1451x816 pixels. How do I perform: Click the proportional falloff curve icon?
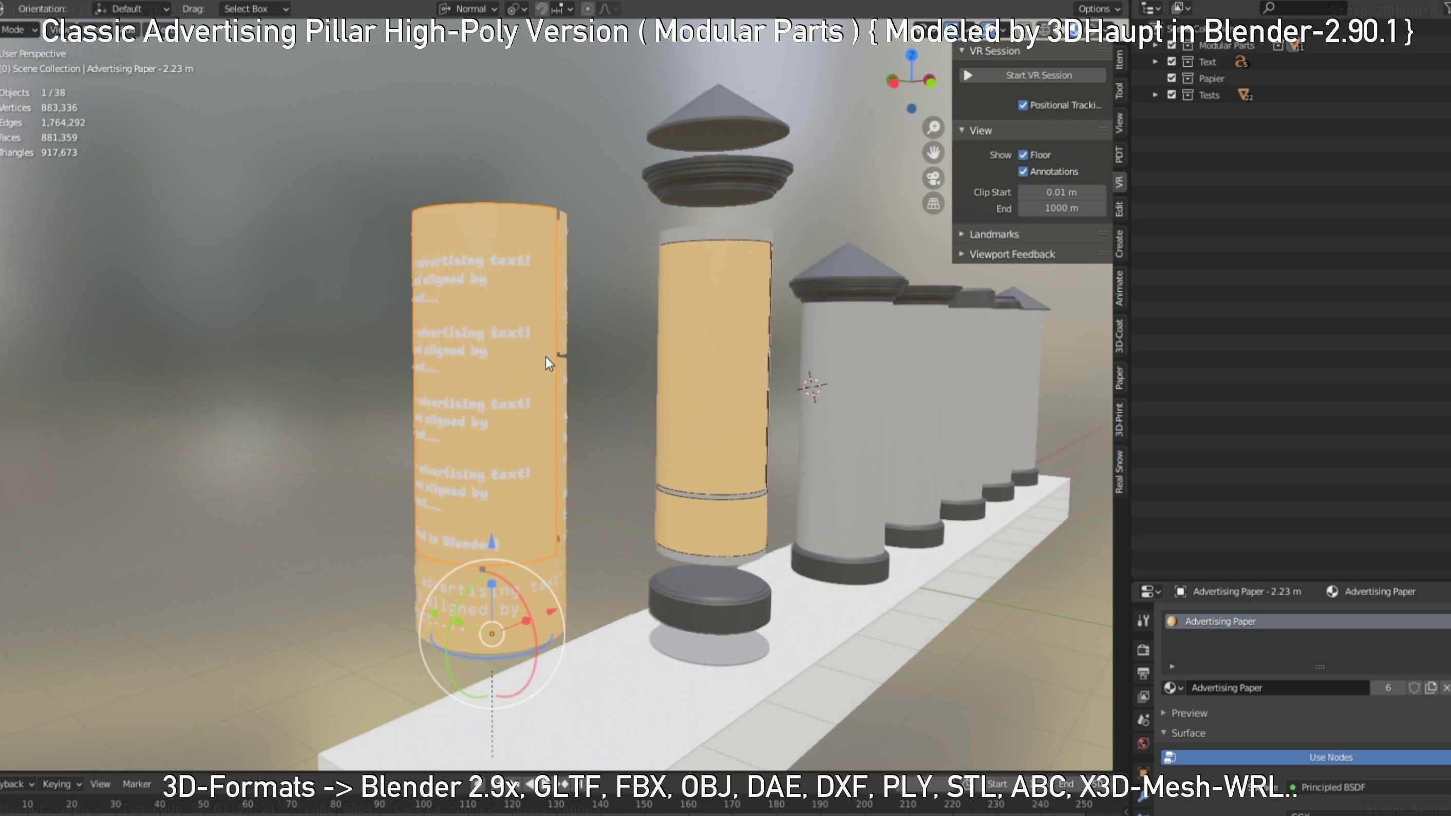tap(606, 9)
